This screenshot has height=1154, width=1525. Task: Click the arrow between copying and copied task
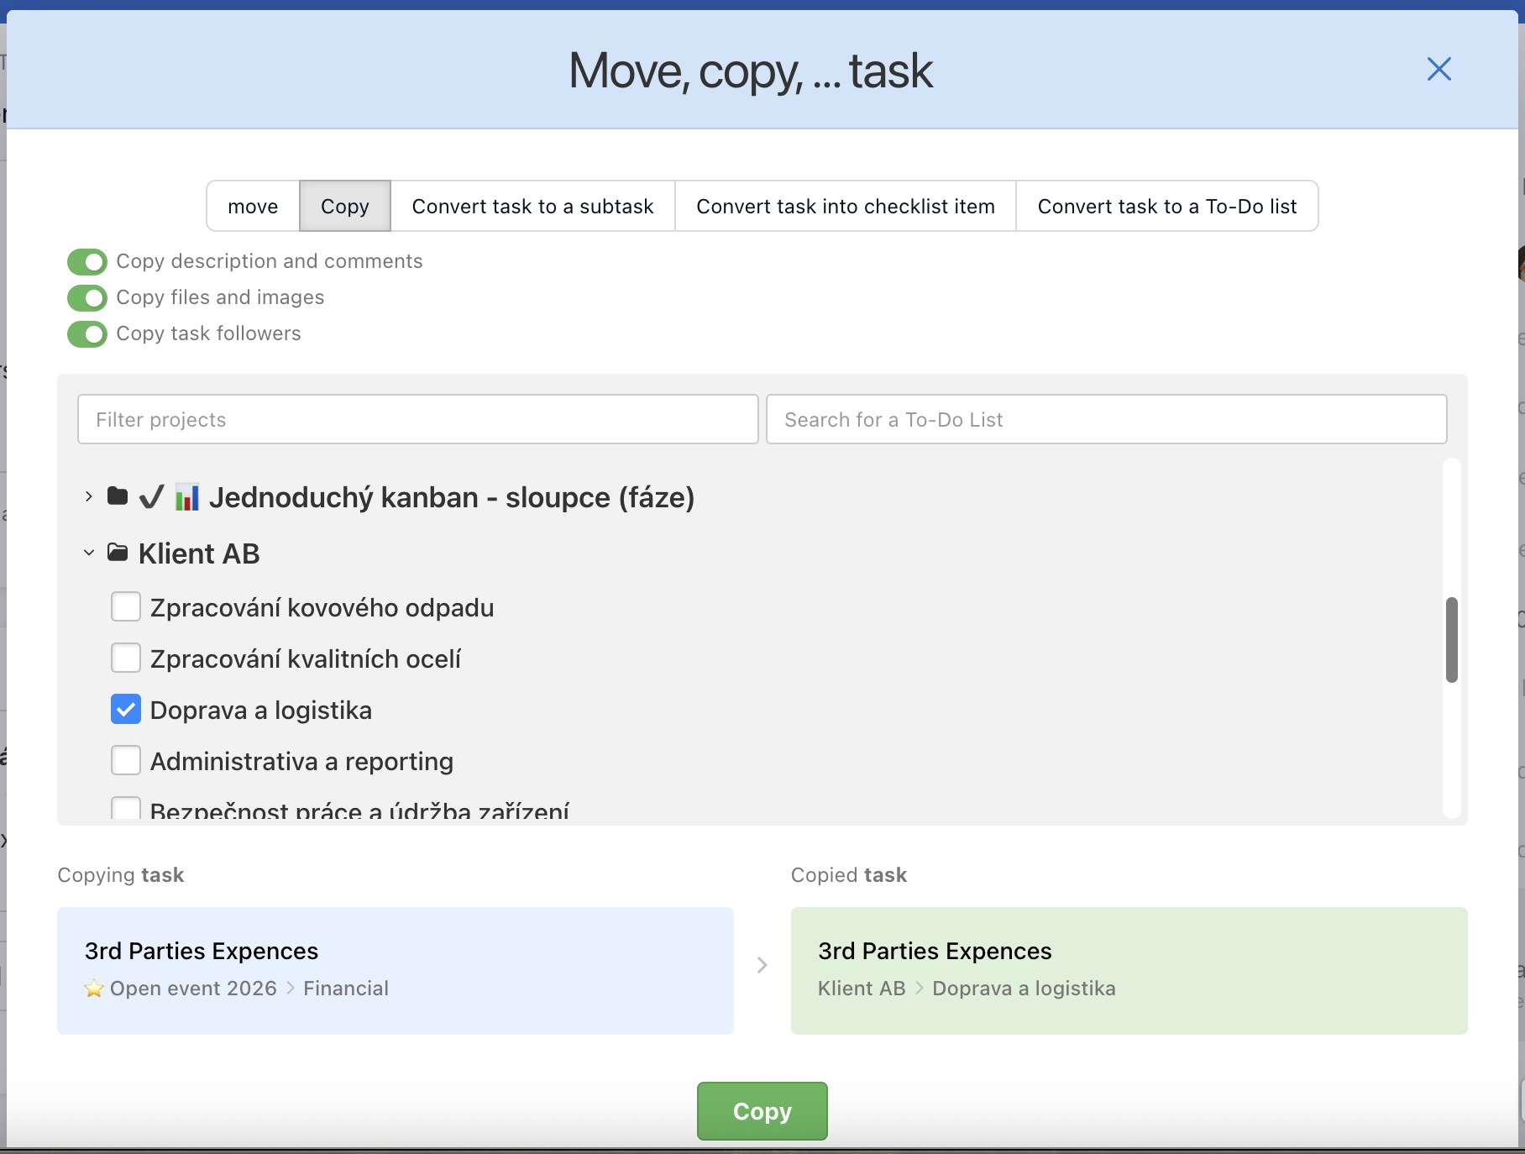click(x=762, y=965)
